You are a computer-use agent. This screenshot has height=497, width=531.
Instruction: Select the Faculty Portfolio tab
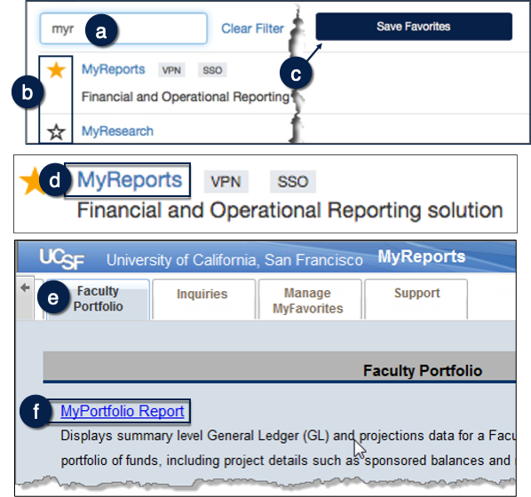(x=98, y=298)
